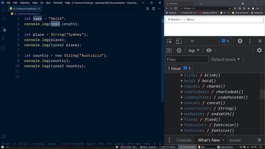Open Chrome Extensions puzzle icon
This screenshot has height=149, width=265.
click(253, 8)
